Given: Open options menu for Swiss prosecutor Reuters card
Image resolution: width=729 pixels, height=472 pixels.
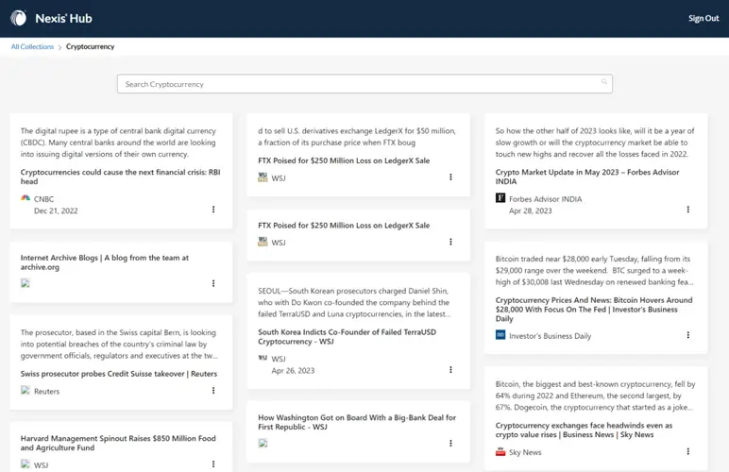Looking at the screenshot, I should [x=213, y=391].
